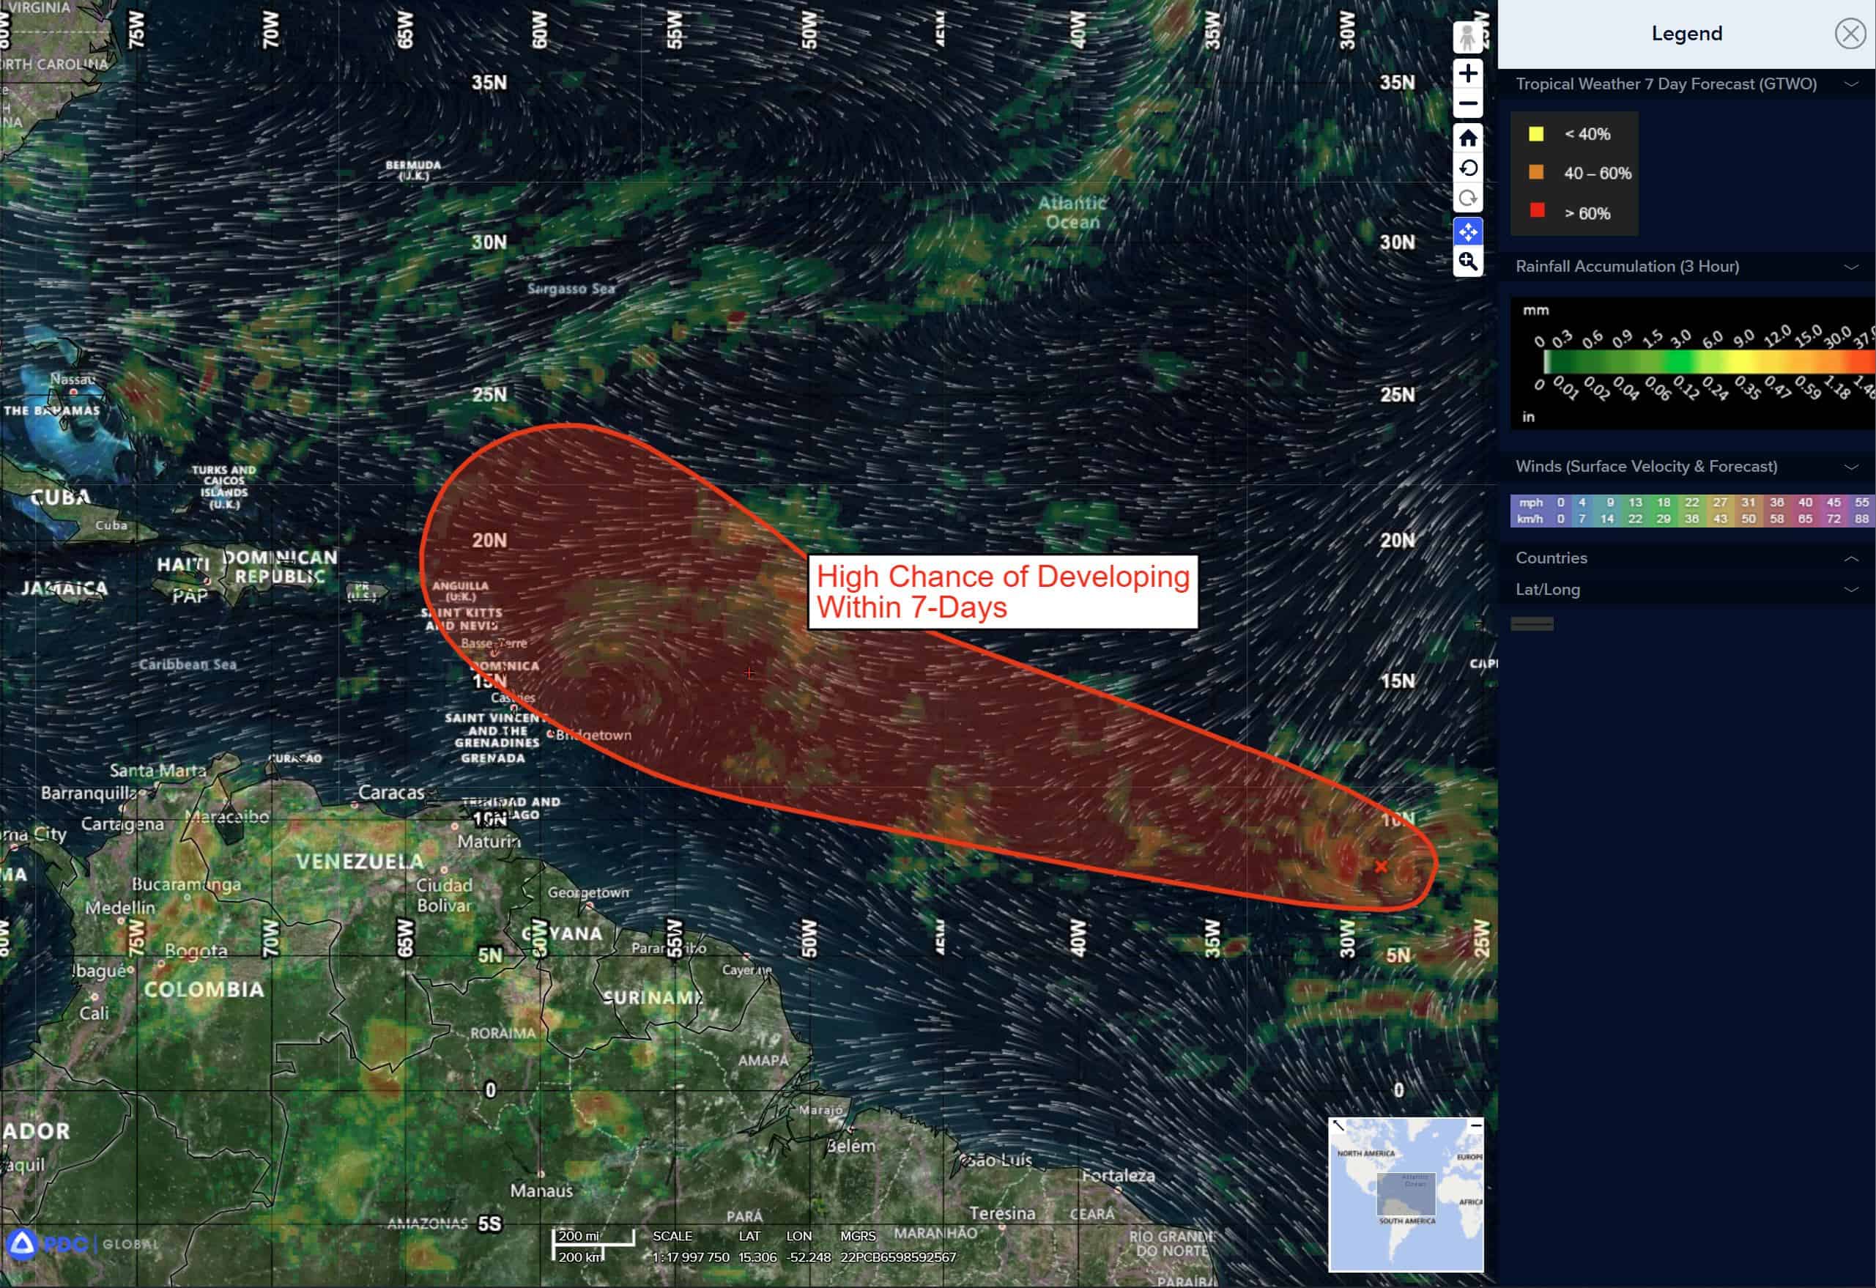
Task: Toggle the Lat/Long legend section
Action: tap(1851, 590)
